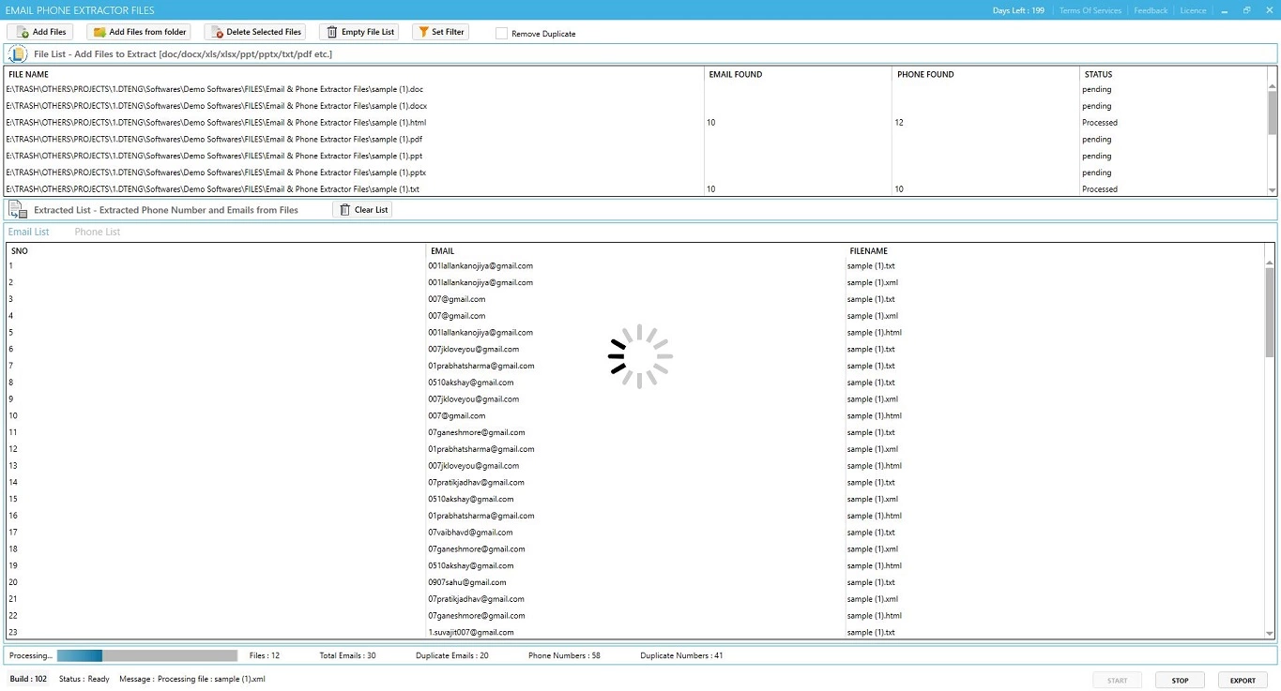The height and width of the screenshot is (691, 1281).
Task: Click the Extracted List section icon
Action: (18, 210)
